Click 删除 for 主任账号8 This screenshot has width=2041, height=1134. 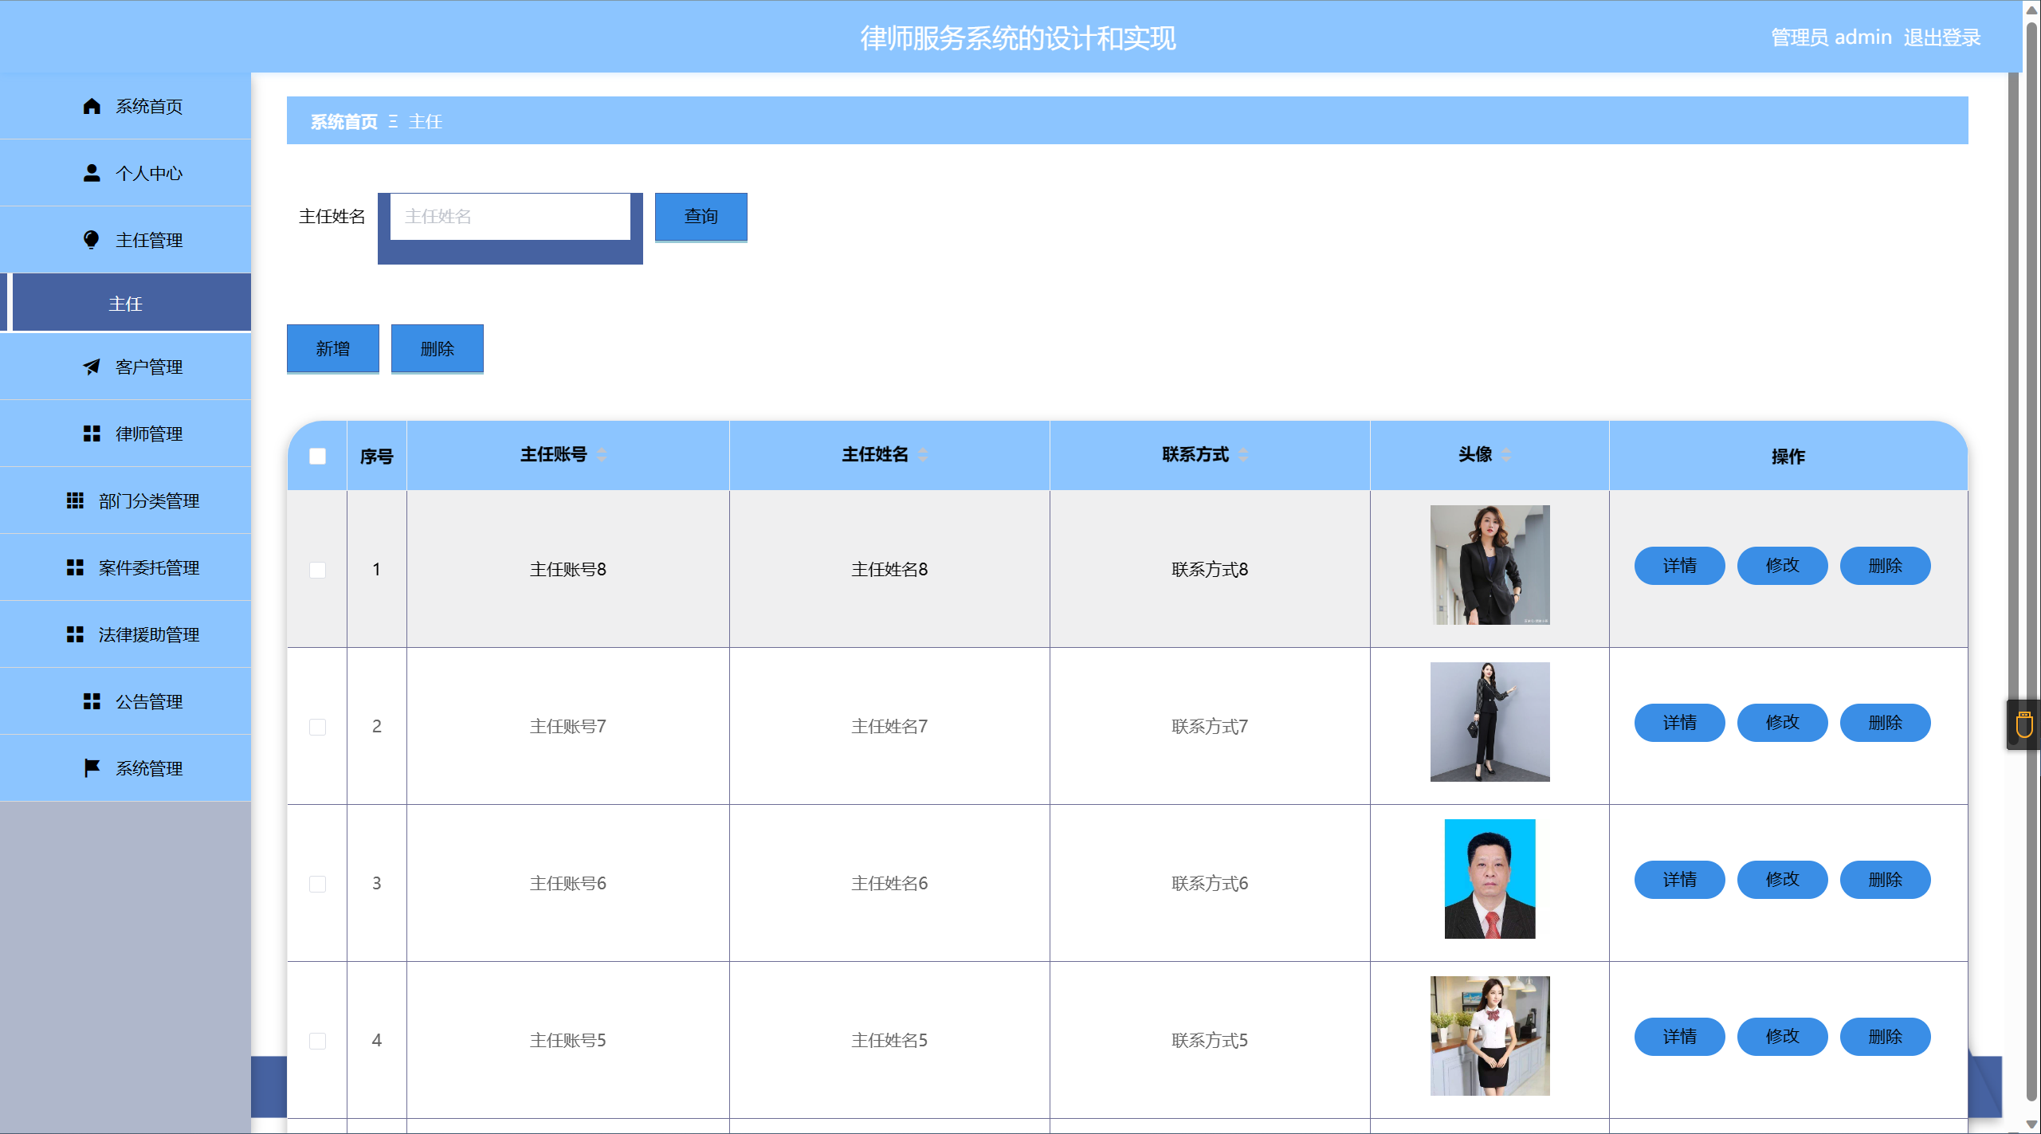(1885, 566)
